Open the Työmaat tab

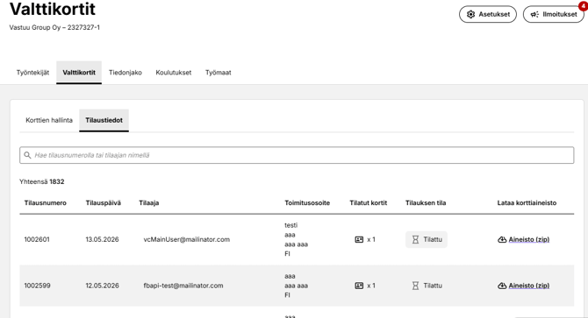tap(218, 73)
